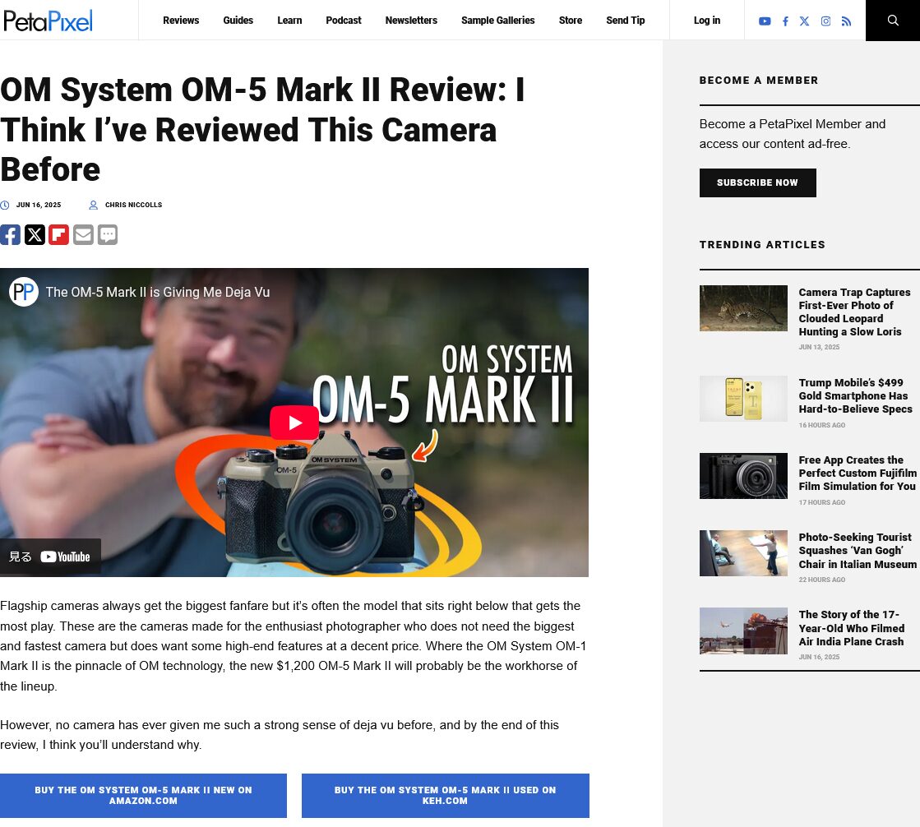Open the Air India crash thumbnail
Viewport: 920px width, 827px height.
(x=743, y=631)
